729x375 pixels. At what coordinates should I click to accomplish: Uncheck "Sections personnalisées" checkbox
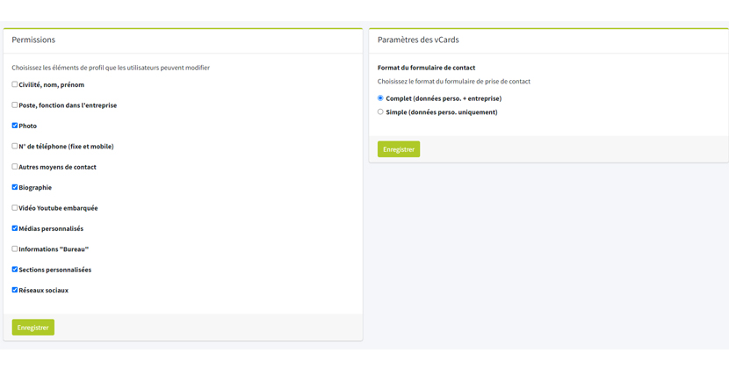[x=15, y=269]
